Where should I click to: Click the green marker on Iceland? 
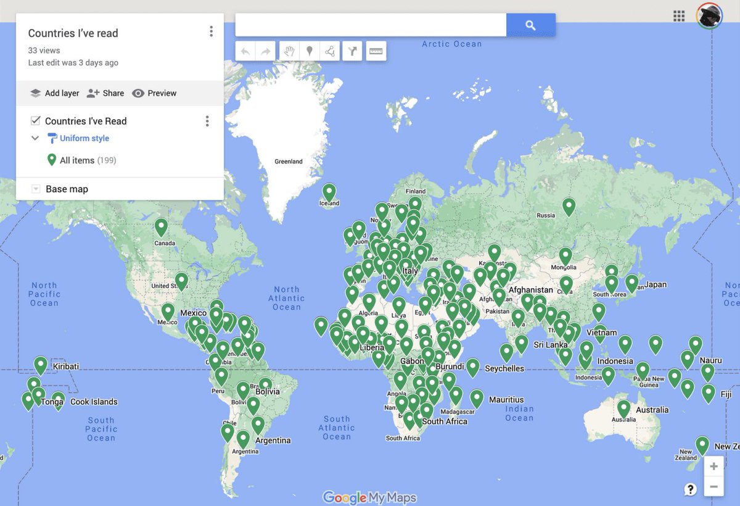tap(329, 193)
